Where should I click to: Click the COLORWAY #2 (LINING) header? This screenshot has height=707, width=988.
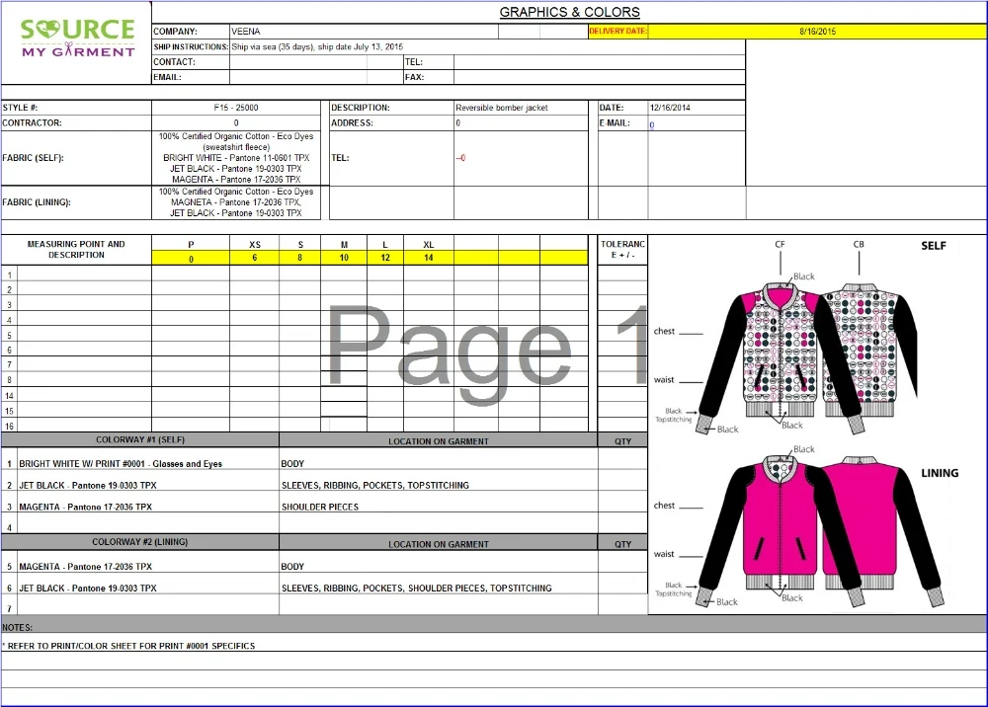(140, 542)
